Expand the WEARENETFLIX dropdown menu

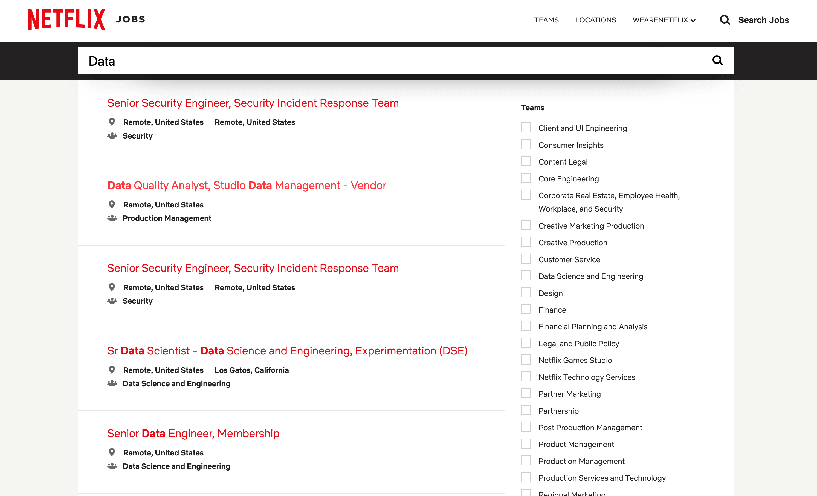[664, 20]
